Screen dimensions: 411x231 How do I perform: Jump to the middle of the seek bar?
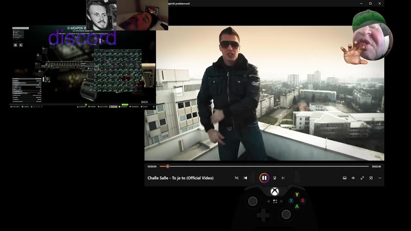(264, 166)
